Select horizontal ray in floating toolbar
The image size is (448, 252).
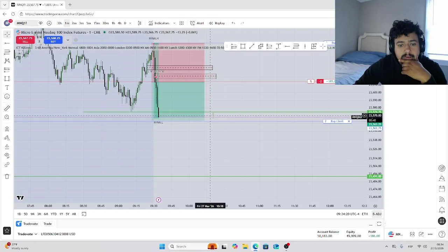point(287,46)
